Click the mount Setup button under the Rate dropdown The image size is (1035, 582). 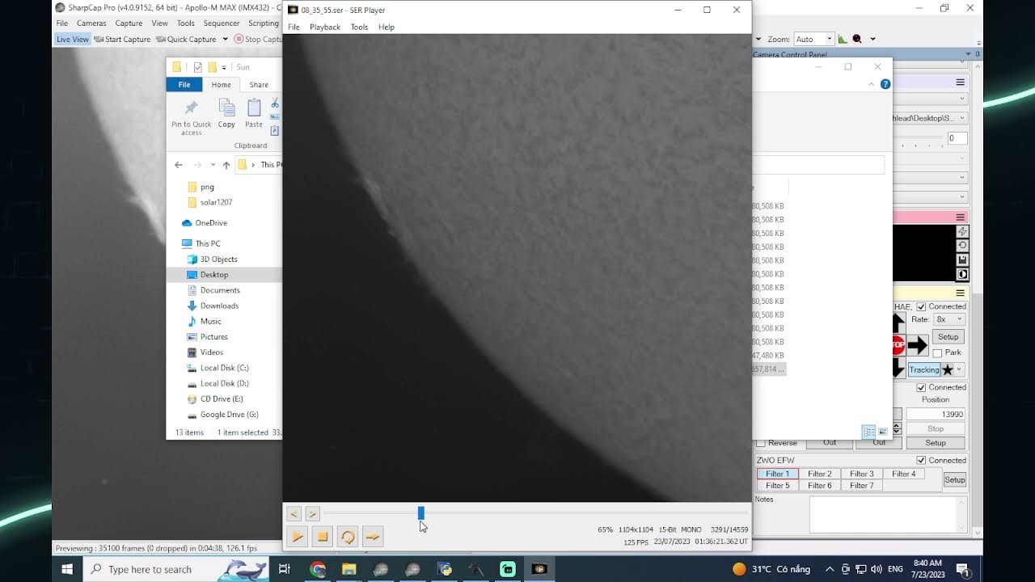[x=948, y=337]
